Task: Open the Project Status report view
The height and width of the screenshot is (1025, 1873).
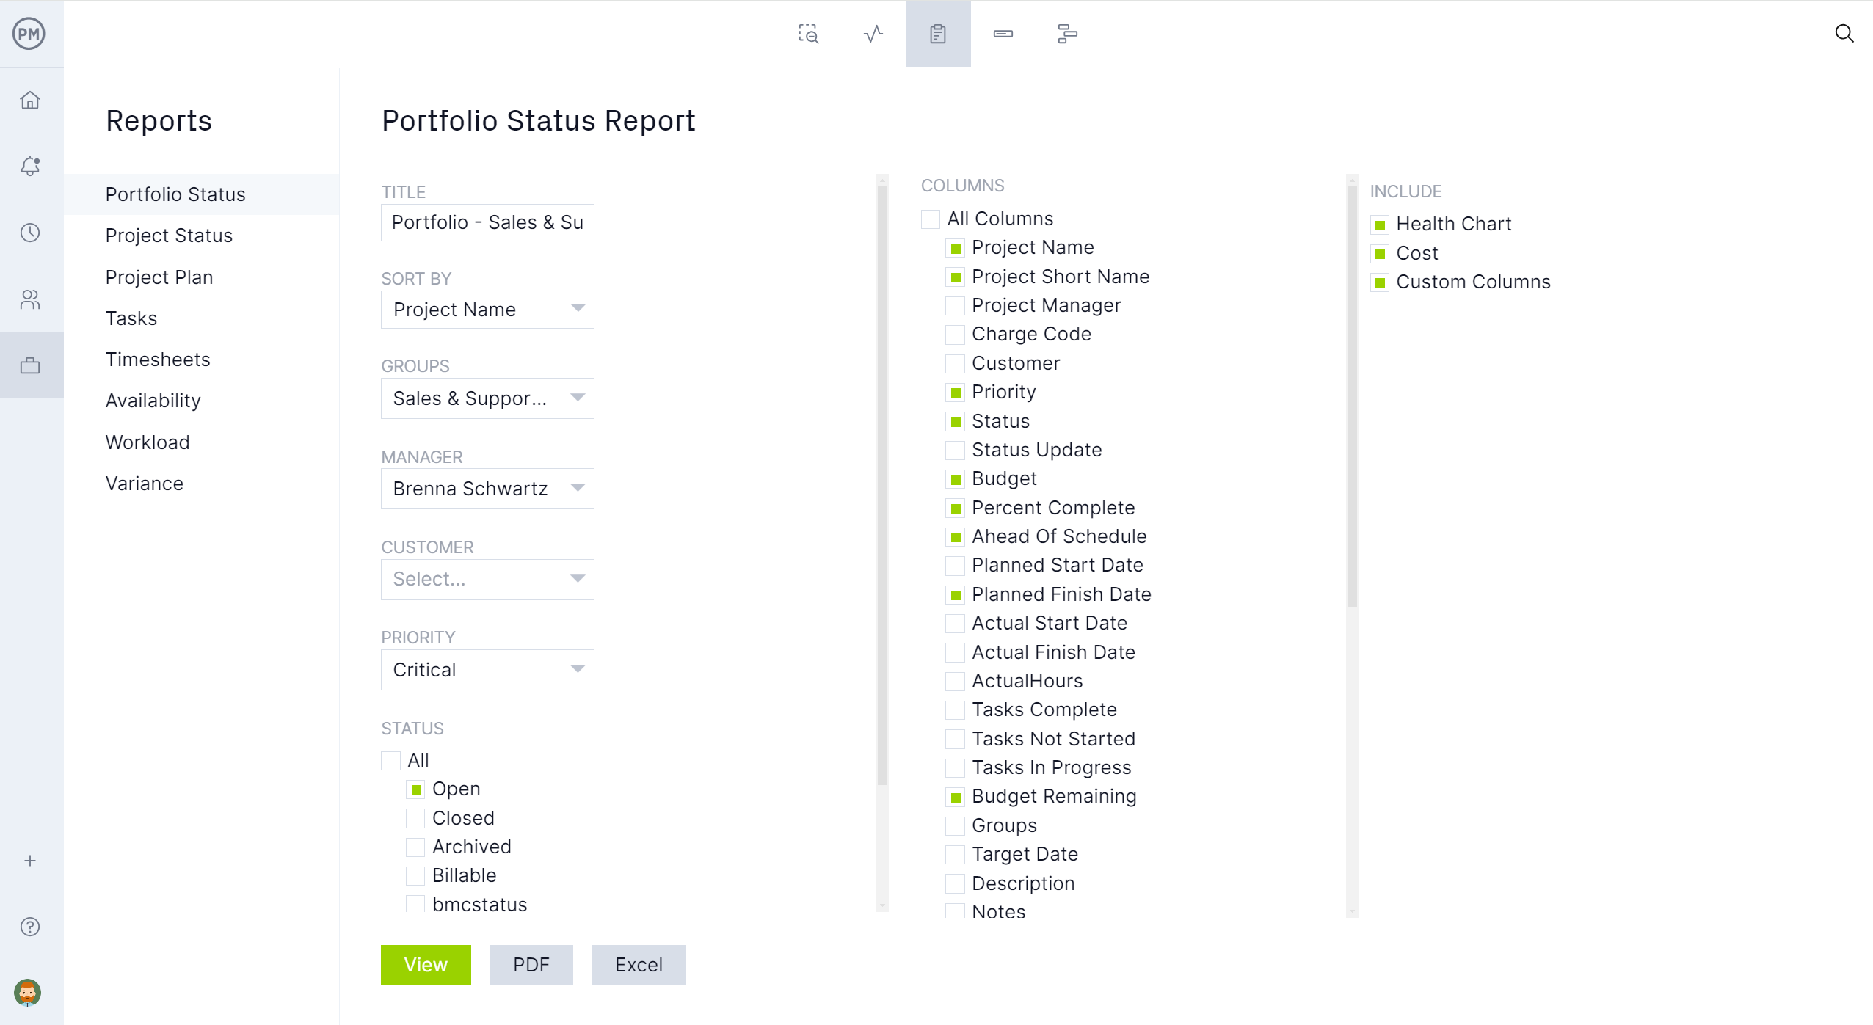Action: [x=168, y=235]
